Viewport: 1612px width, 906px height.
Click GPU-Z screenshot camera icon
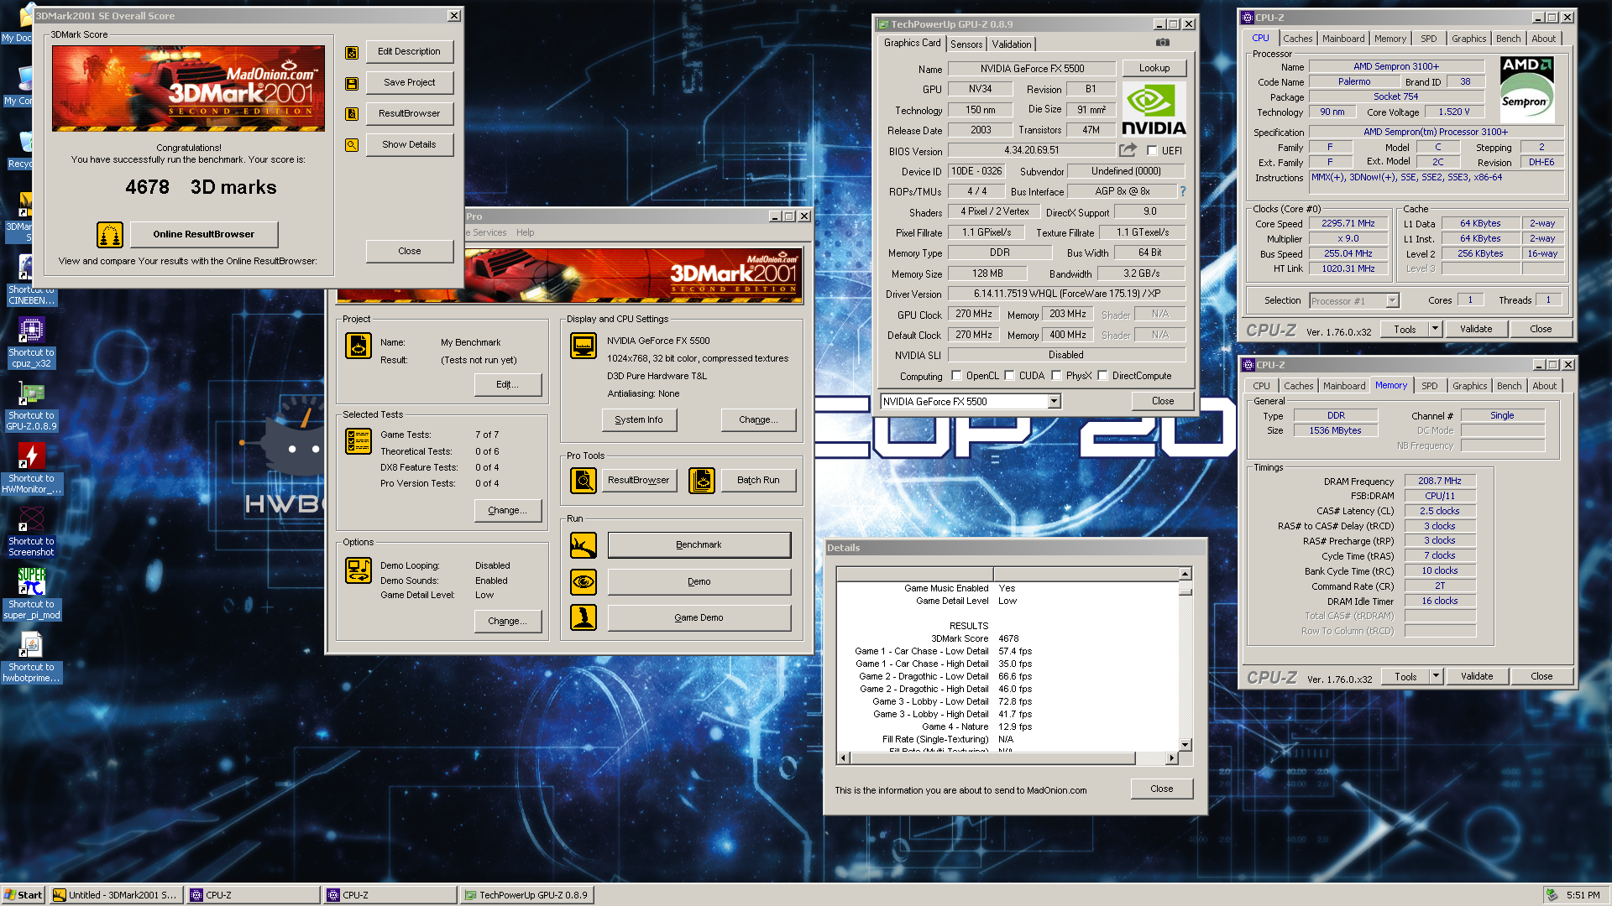click(1163, 42)
